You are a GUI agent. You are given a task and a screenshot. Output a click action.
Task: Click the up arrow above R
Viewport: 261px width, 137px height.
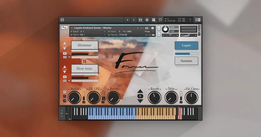point(140,91)
